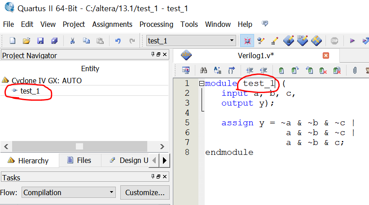Open the File menu
369x205 pixels.
[9, 24]
